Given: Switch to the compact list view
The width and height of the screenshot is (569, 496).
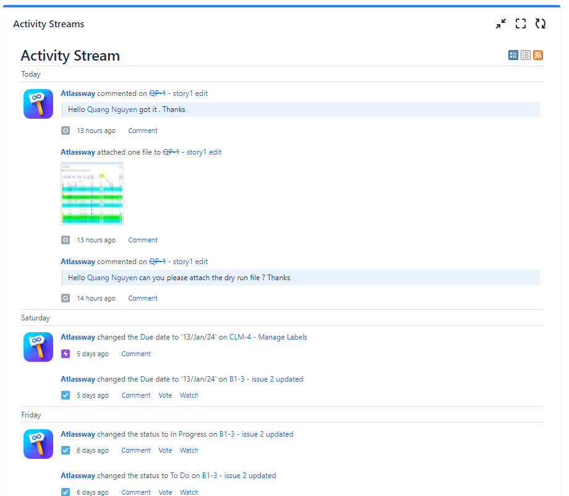Looking at the screenshot, I should [x=525, y=55].
